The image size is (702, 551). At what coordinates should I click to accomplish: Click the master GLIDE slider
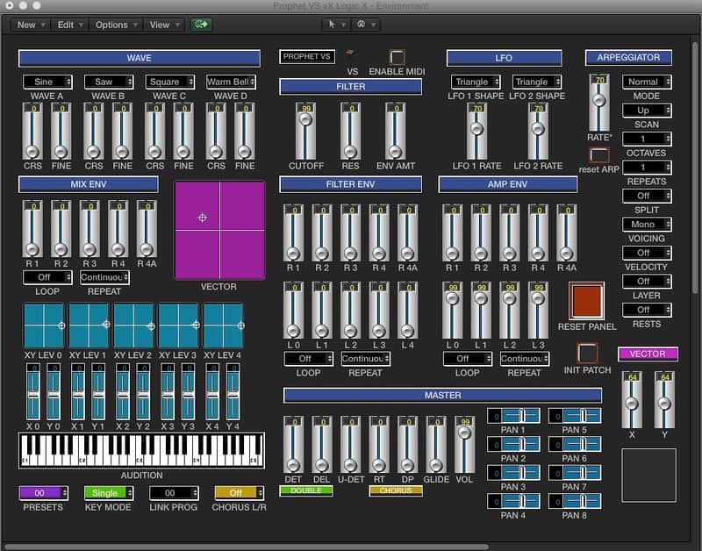pyautogui.click(x=436, y=445)
